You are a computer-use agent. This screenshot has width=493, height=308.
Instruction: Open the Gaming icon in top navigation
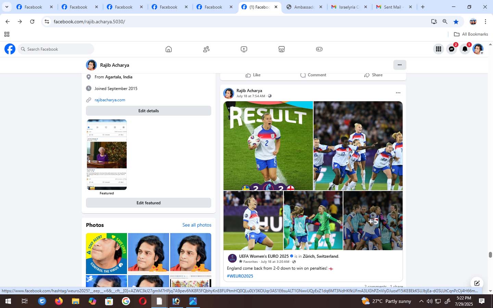(319, 49)
